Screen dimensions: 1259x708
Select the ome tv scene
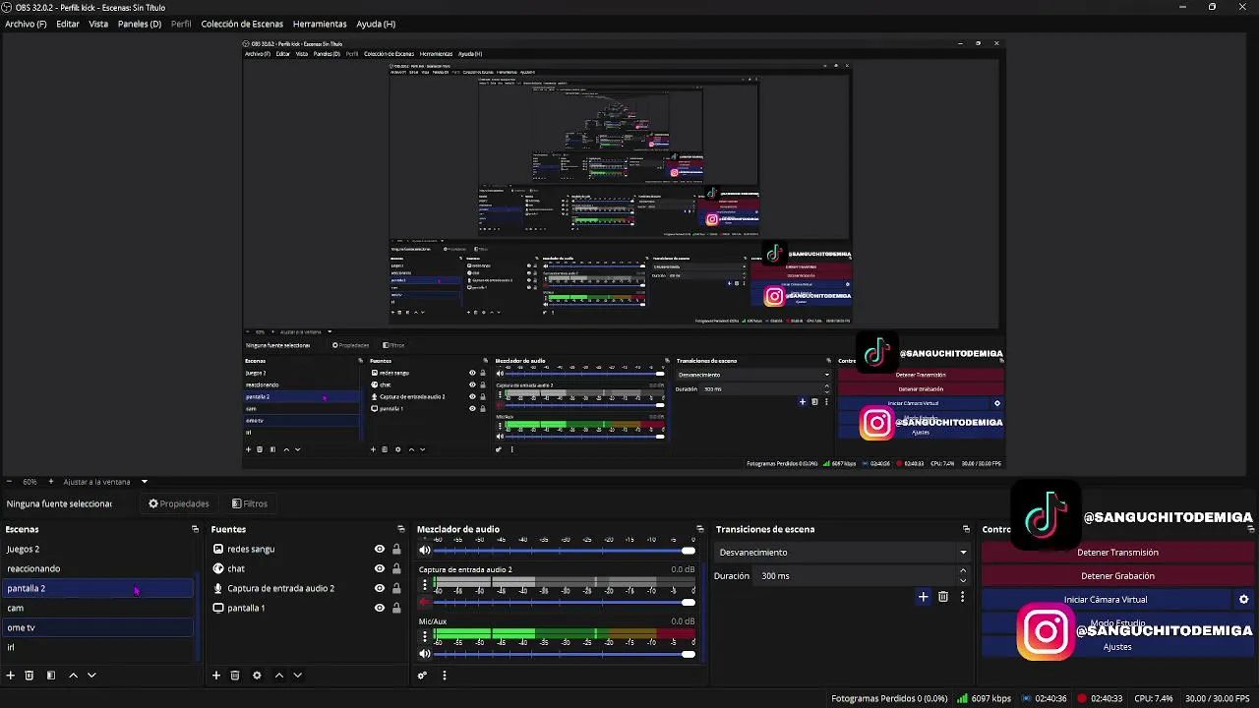coord(98,627)
